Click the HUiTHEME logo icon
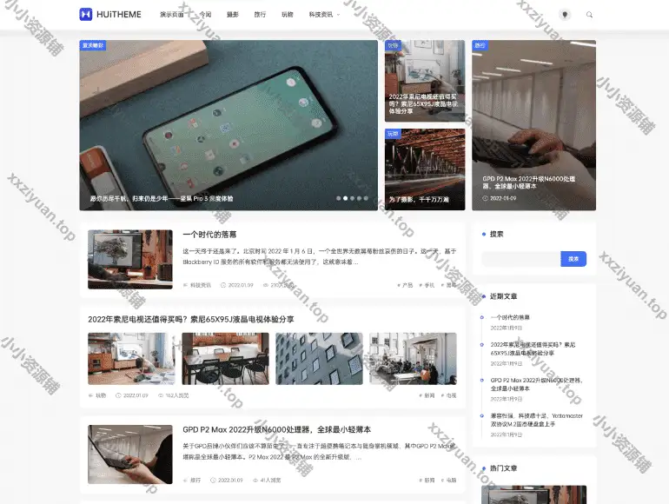The width and height of the screenshot is (669, 504). pyautogui.click(x=86, y=15)
